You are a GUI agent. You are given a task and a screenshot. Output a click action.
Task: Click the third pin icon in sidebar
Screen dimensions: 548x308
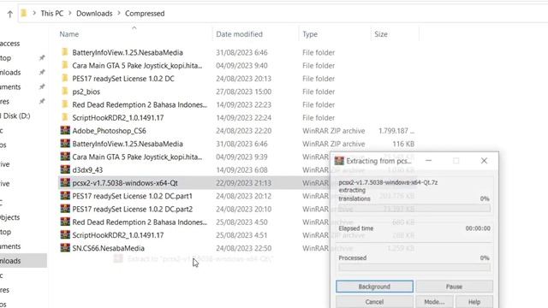[42, 86]
